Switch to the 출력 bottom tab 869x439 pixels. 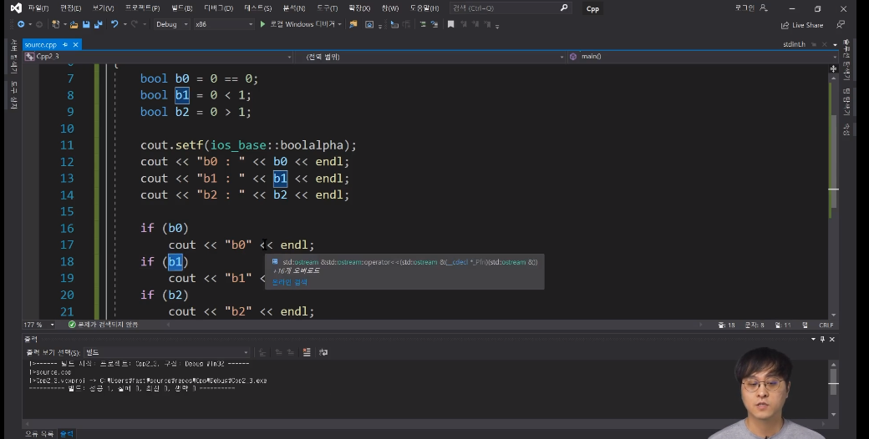[67, 433]
